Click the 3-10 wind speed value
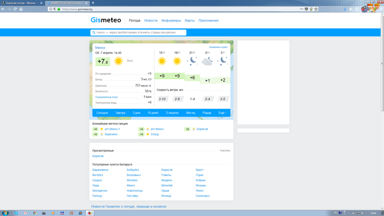 (x=162, y=99)
